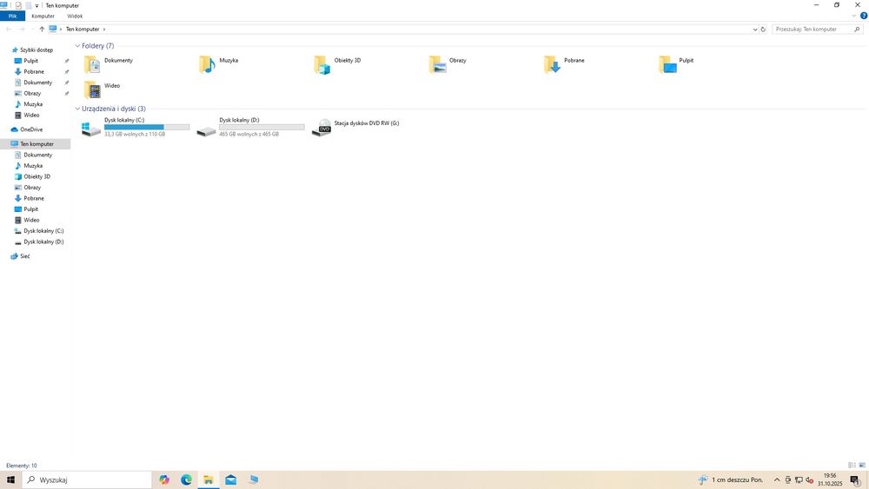
Task: Open Dysk lokalny (D:) in the navigation pane
Action: (43, 242)
